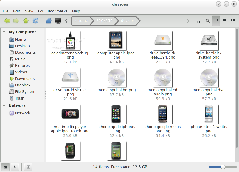239x172 pixels.
Task: Expand the breadcrumb overflow chevron
Action: 188,21
